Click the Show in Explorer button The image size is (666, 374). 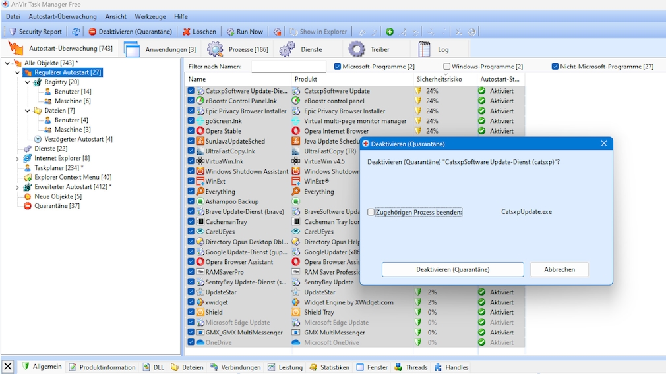pyautogui.click(x=318, y=32)
